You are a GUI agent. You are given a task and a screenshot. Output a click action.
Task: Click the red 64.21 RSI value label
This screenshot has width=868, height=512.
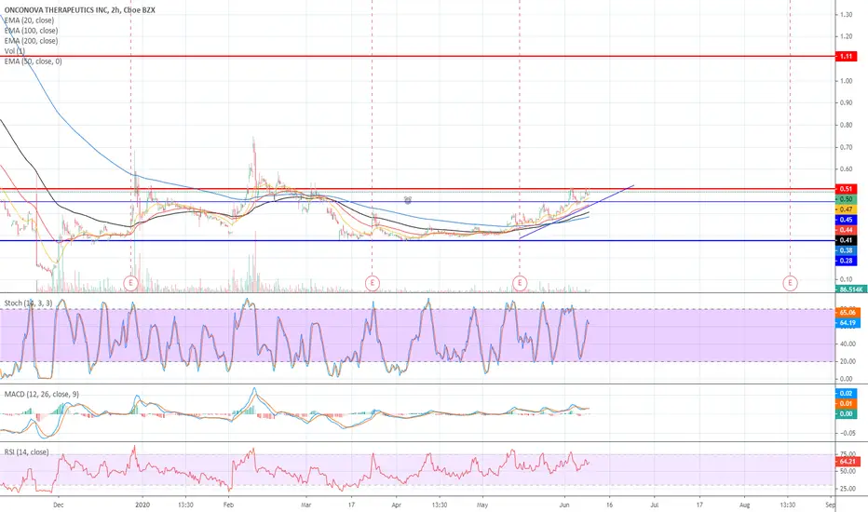pyautogui.click(x=848, y=461)
